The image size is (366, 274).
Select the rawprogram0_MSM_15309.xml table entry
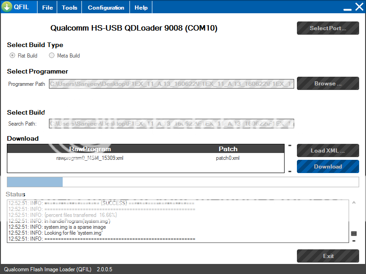pyautogui.click(x=90, y=158)
